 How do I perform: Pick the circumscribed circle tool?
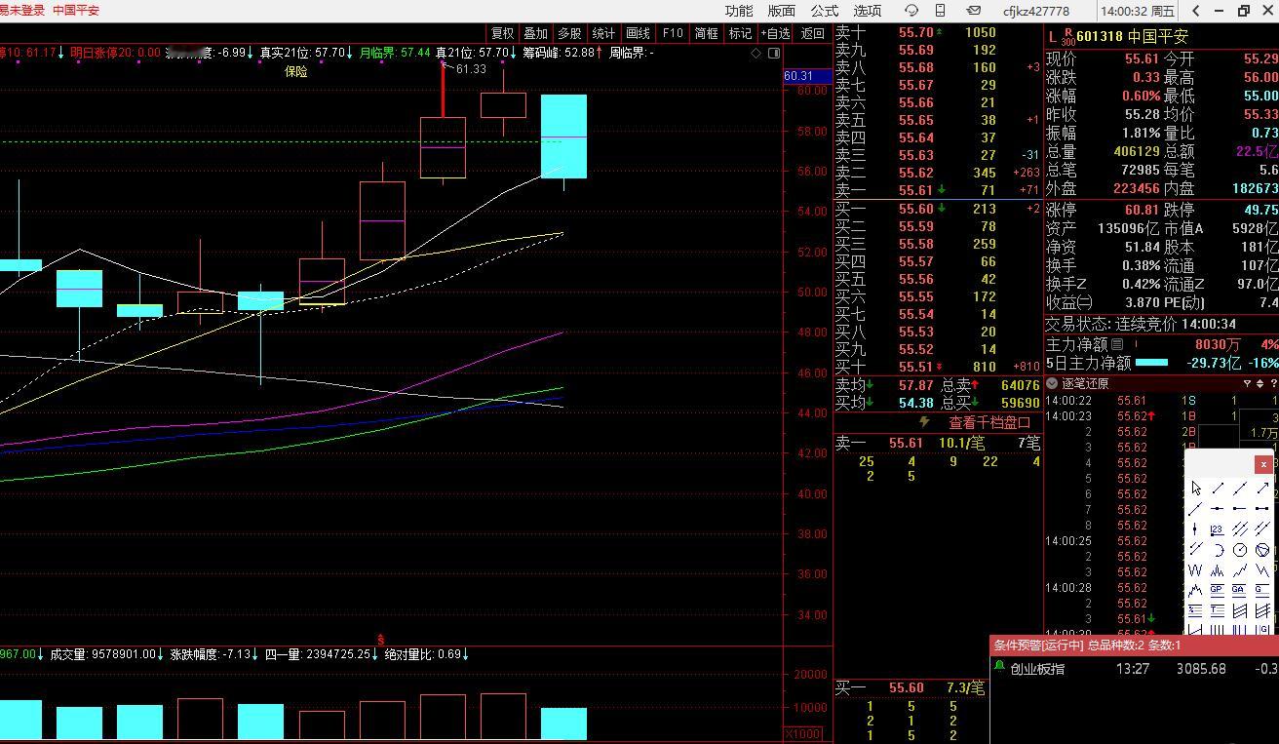pos(1262,549)
